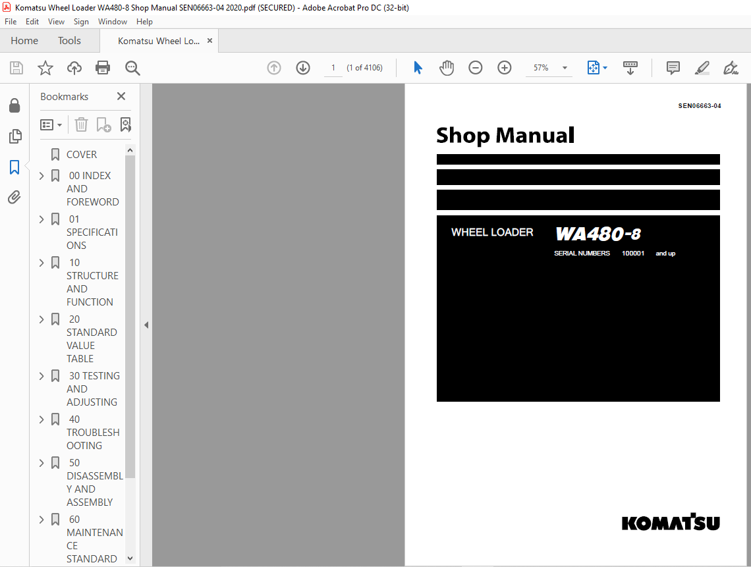Click the scrolling mode keyboard icon
The width and height of the screenshot is (751, 567).
630,68
